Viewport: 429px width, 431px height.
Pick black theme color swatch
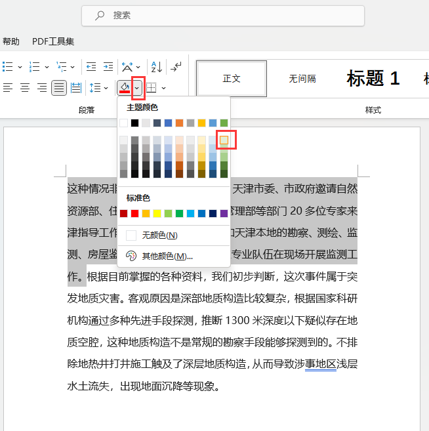point(134,123)
